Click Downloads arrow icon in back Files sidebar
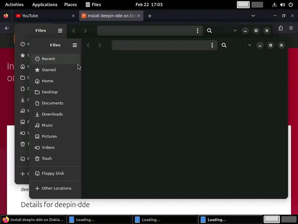Screen dimensions: 298x224 (x=23, y=100)
